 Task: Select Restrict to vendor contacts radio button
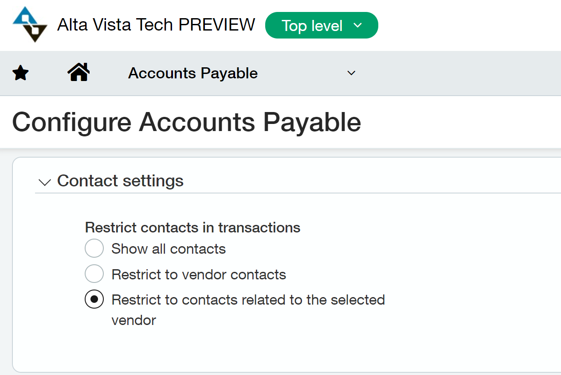click(x=94, y=274)
